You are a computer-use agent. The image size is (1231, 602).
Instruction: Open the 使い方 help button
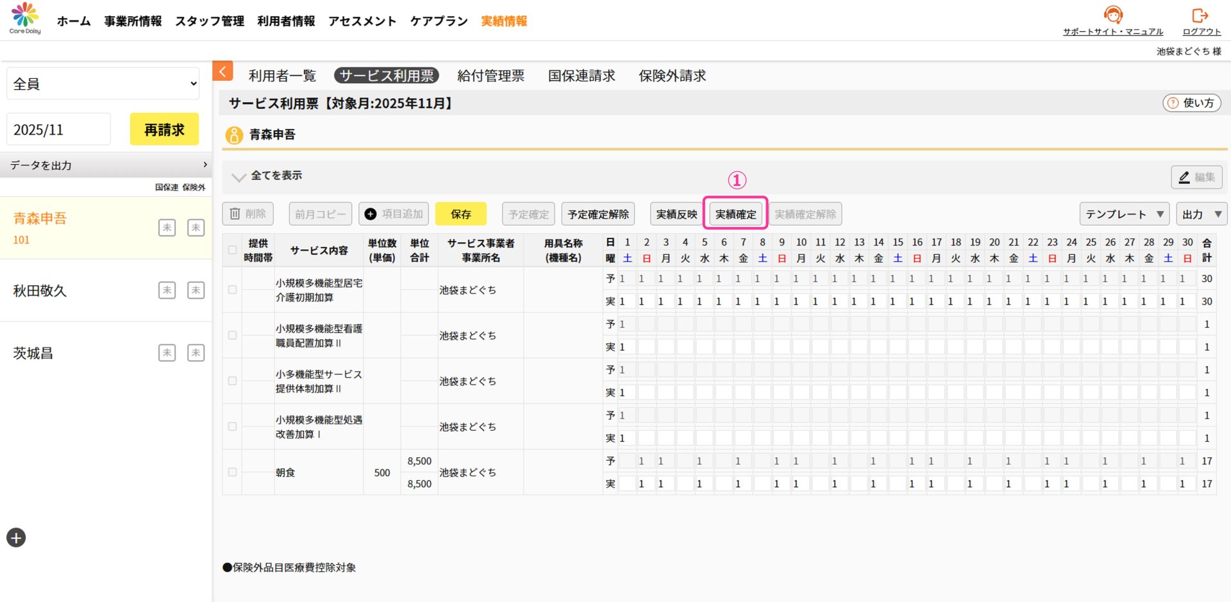click(x=1191, y=103)
